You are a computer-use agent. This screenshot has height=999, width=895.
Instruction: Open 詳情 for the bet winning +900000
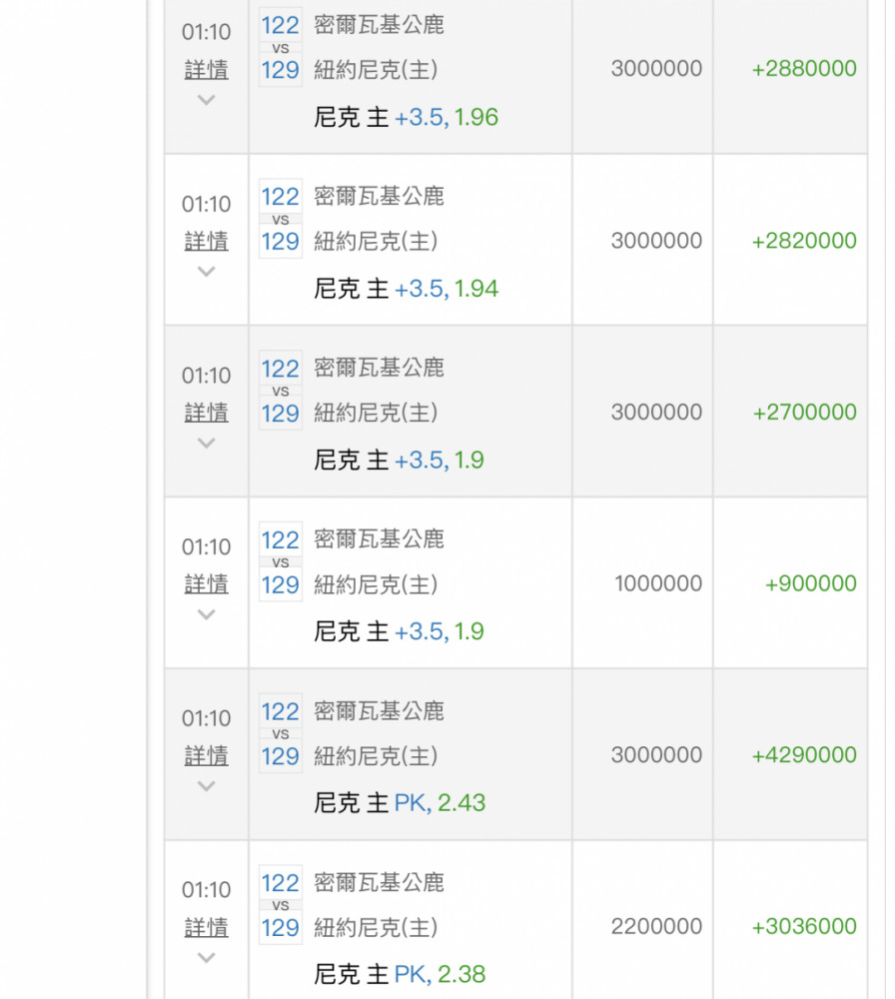click(x=206, y=584)
